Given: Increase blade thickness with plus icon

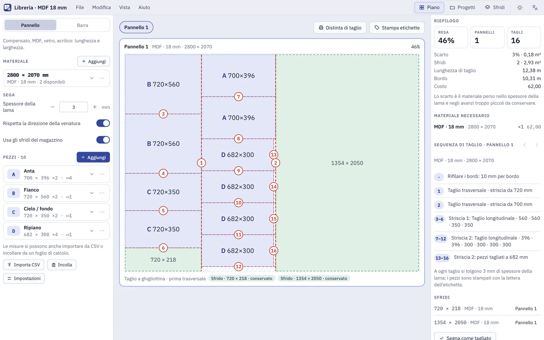Looking at the screenshot, I should pyautogui.click(x=95, y=107).
